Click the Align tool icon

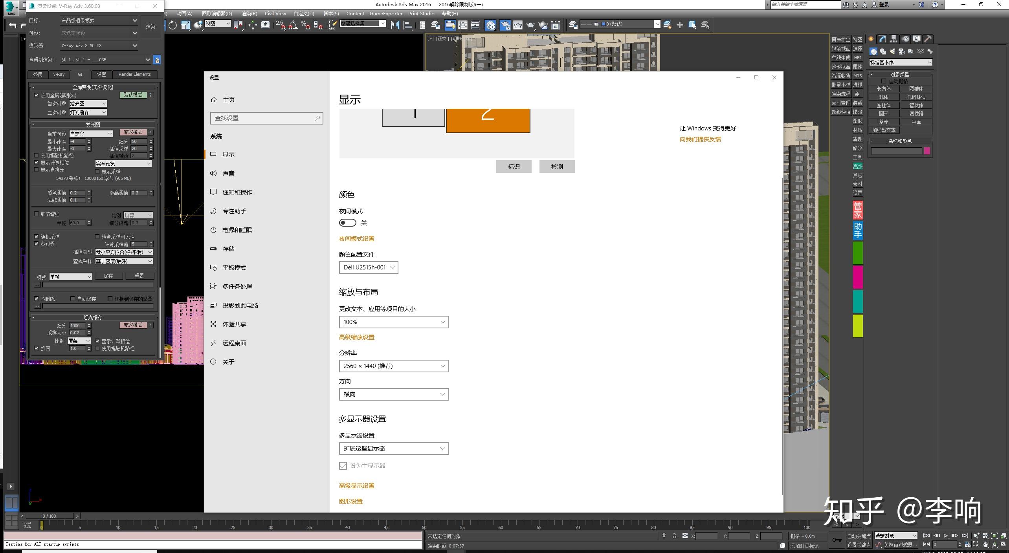408,25
